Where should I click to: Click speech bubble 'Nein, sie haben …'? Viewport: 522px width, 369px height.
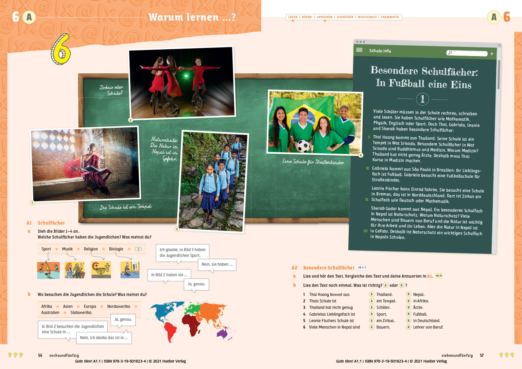(x=217, y=265)
